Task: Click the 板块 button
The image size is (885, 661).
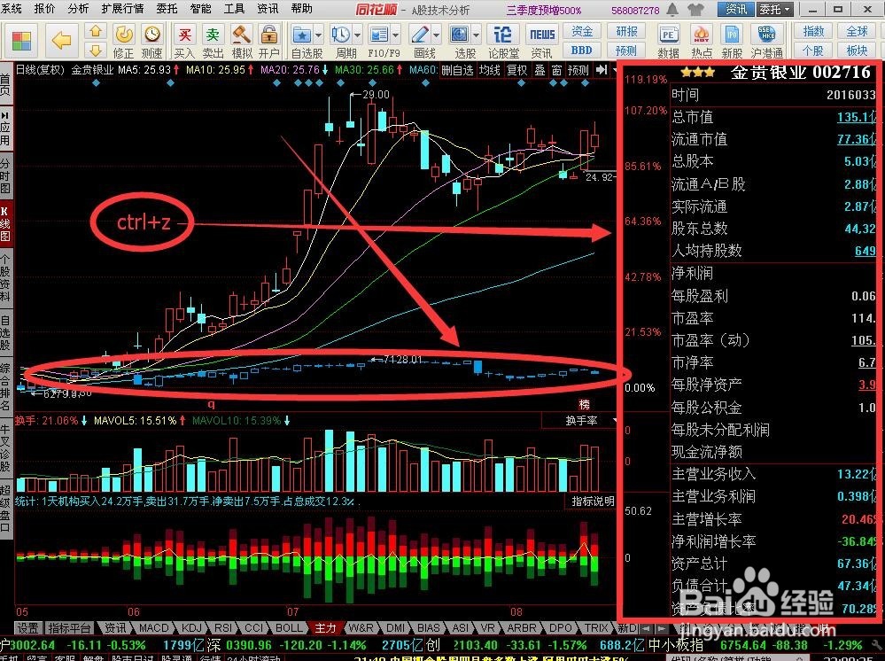Action: tap(857, 51)
